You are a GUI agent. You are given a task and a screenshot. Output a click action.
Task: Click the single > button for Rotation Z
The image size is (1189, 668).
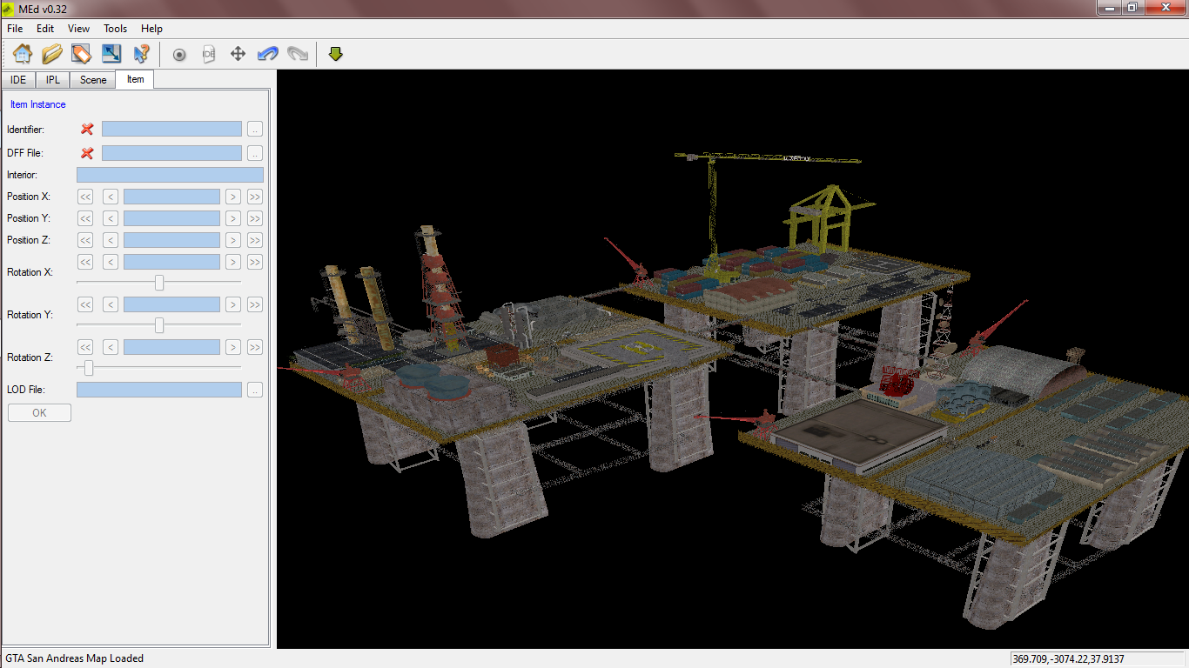233,347
